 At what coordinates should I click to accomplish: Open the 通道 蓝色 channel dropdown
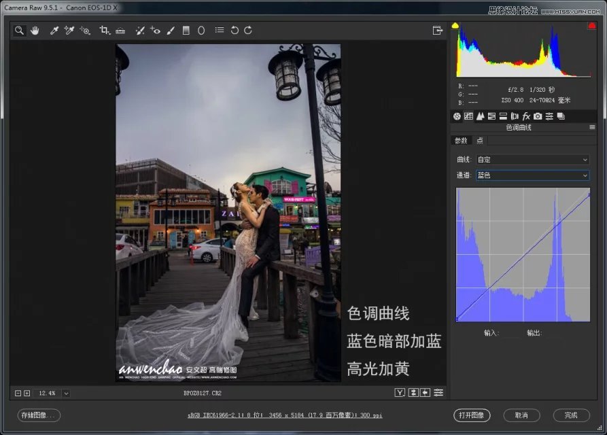coord(533,175)
